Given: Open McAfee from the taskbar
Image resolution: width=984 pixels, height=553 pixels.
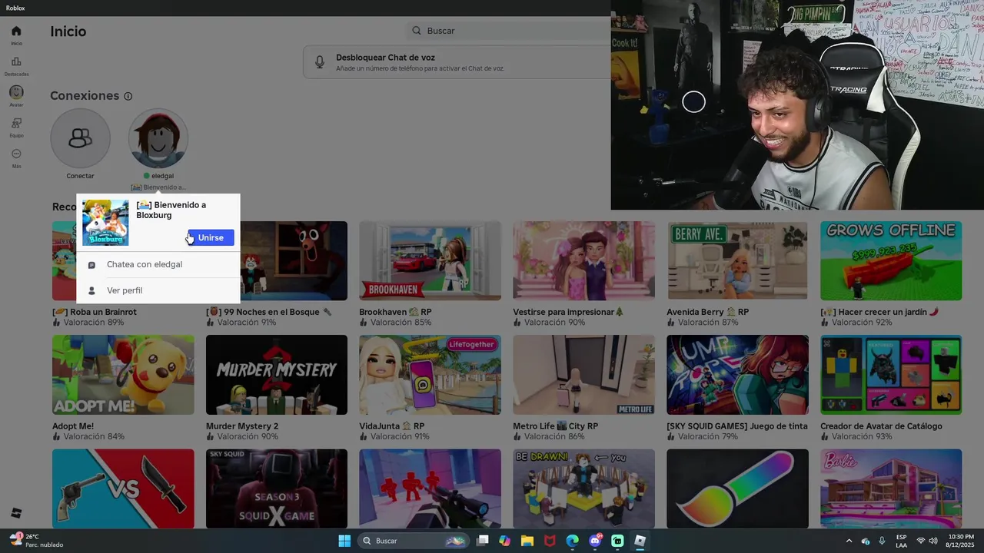Looking at the screenshot, I should click(x=550, y=541).
